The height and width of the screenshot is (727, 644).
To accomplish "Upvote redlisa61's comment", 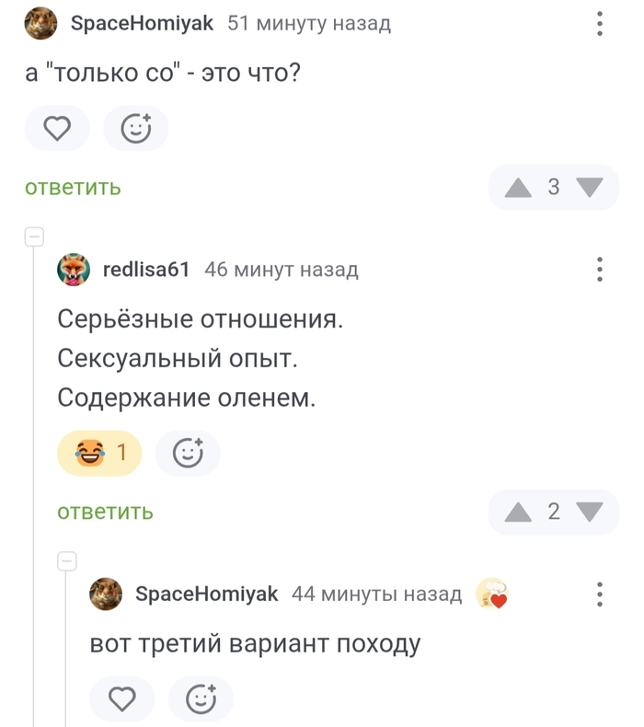I will coord(519,513).
